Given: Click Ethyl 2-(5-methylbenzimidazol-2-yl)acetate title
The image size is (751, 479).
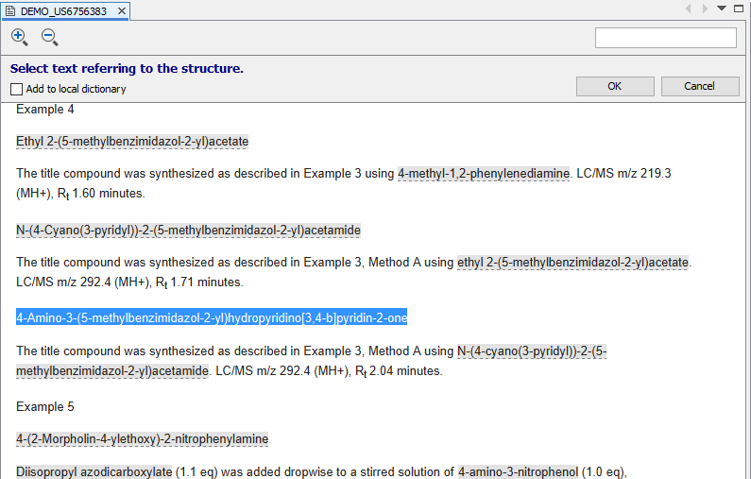Looking at the screenshot, I should 132,142.
